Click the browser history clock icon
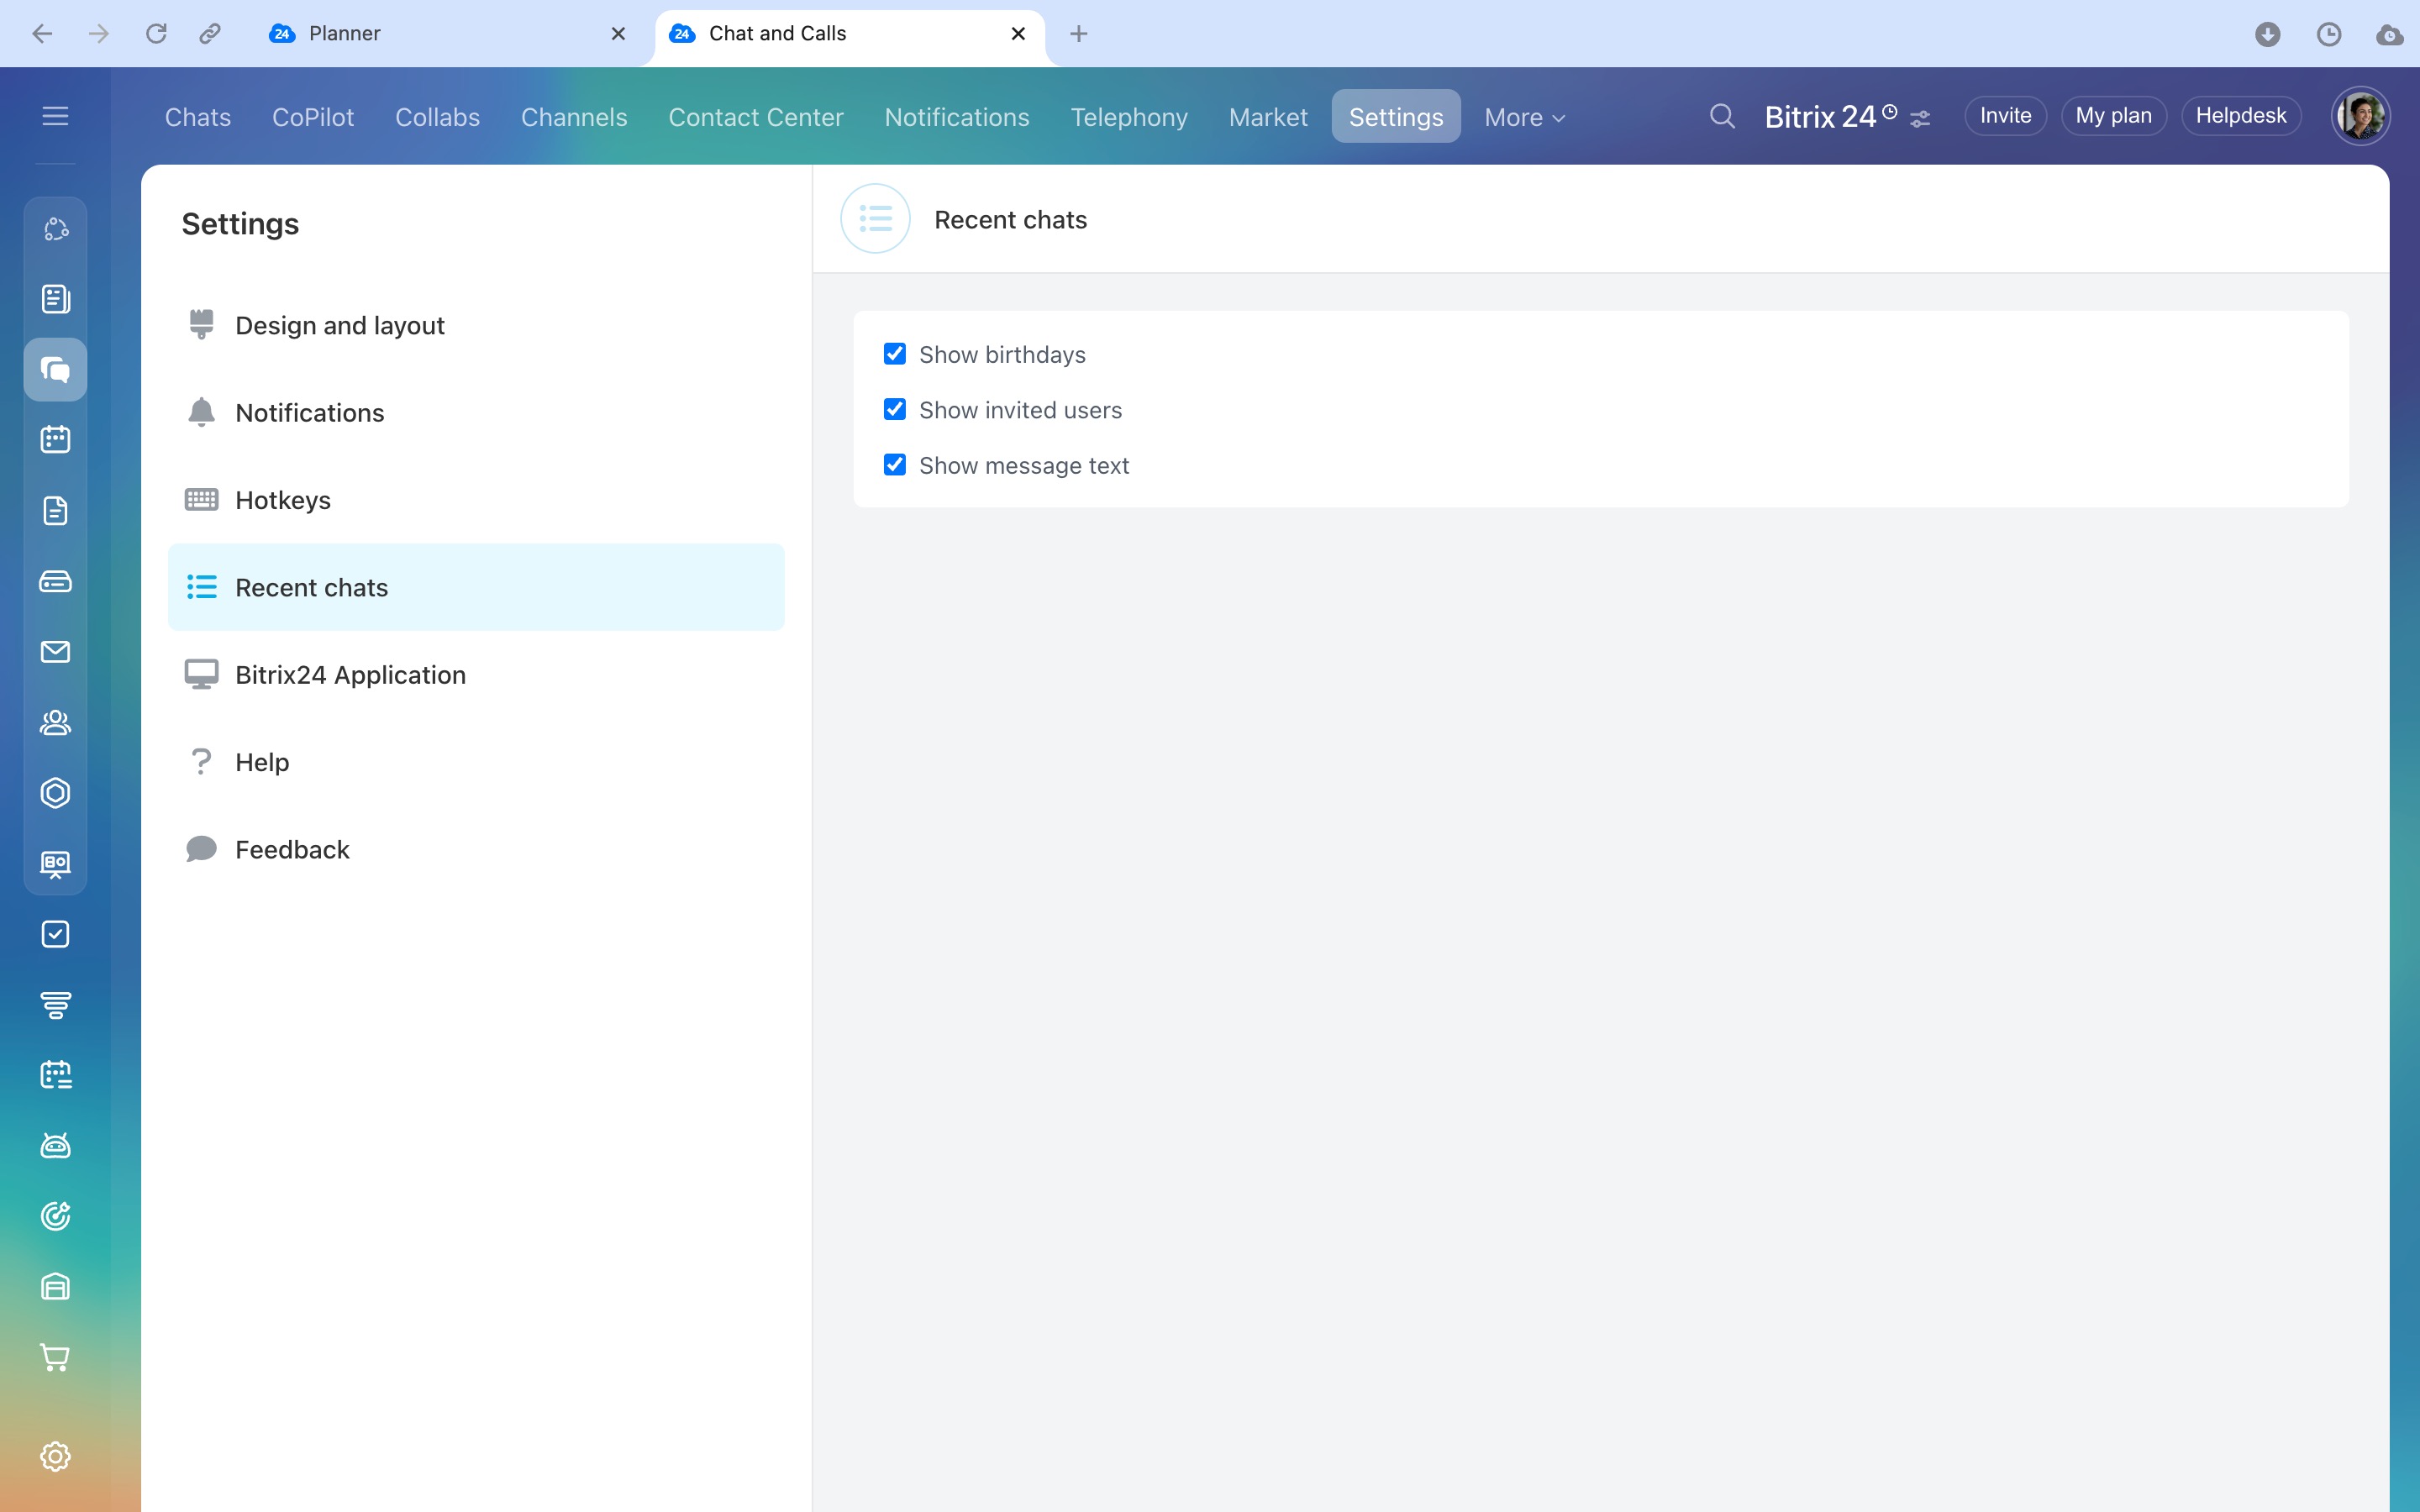Viewport: 2420px width, 1512px height. [x=2329, y=34]
